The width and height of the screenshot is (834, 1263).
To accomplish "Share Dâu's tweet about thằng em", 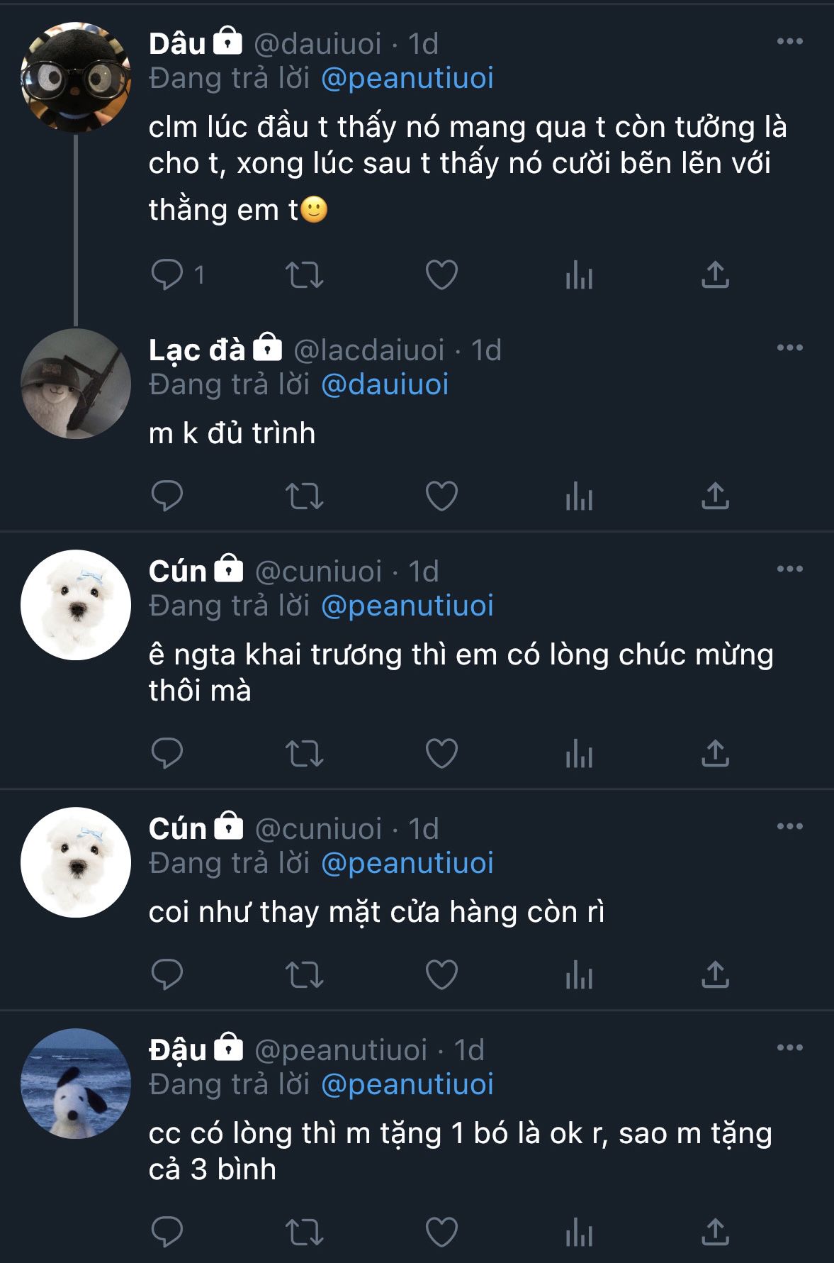I will (715, 275).
